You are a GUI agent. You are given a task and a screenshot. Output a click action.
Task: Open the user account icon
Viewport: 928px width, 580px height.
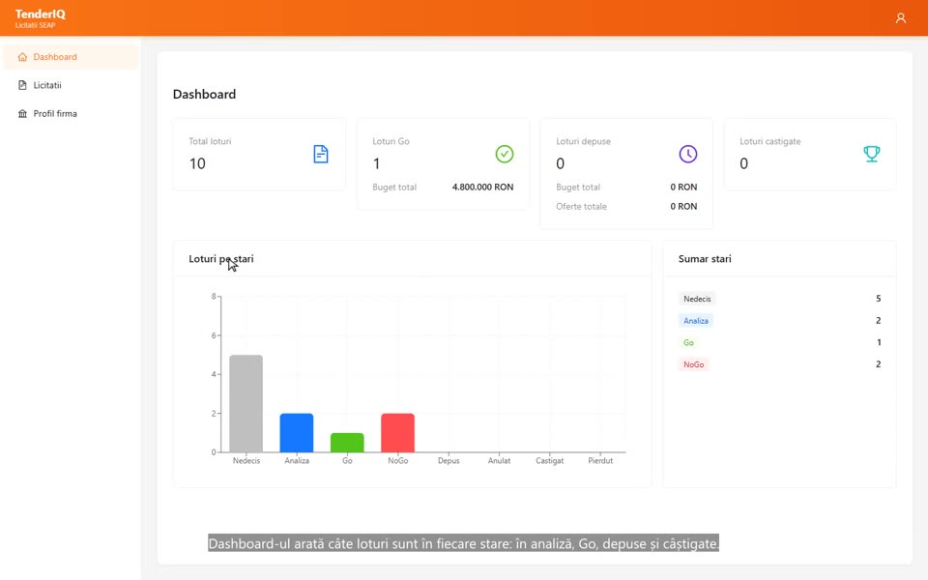coord(900,18)
